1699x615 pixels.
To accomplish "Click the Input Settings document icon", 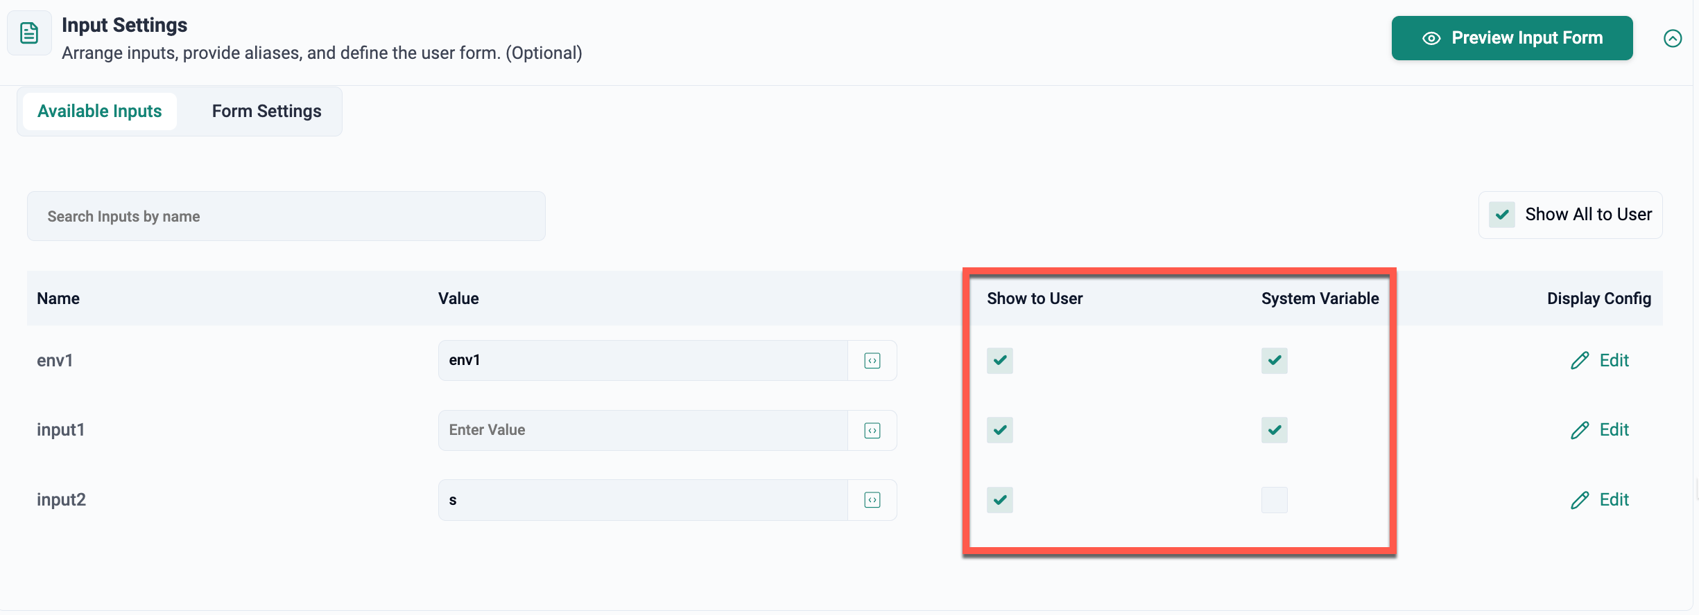I will click(29, 33).
